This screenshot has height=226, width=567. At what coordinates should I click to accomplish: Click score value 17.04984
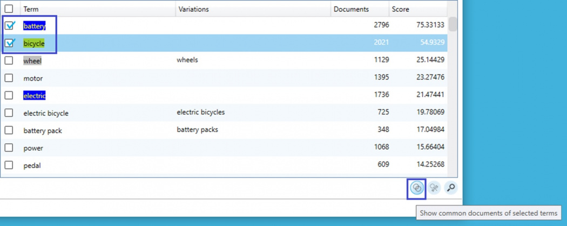[x=430, y=129]
